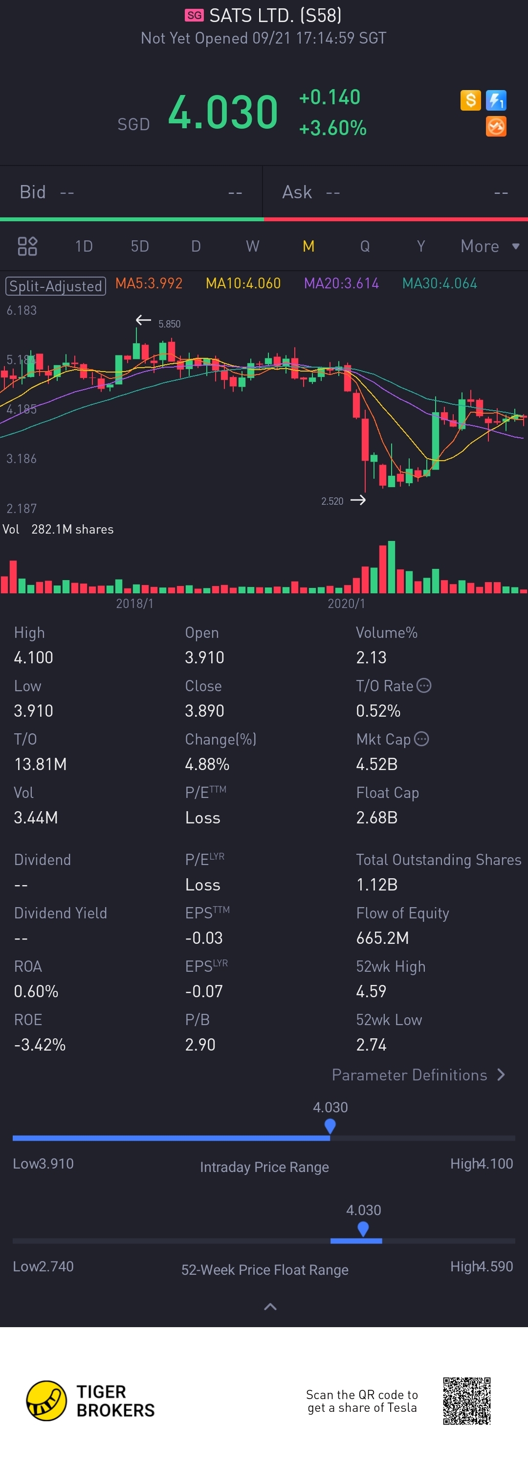Tap the Bid price section
This screenshot has height=1475, width=528.
[x=131, y=192]
